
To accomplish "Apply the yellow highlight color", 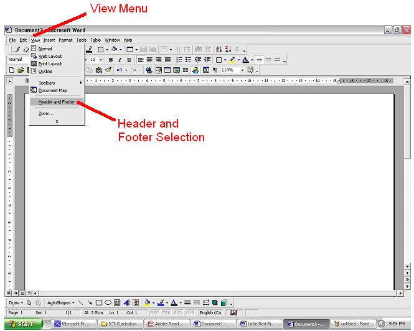I will pos(232,60).
